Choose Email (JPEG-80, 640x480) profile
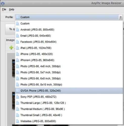 tap(69, 36)
